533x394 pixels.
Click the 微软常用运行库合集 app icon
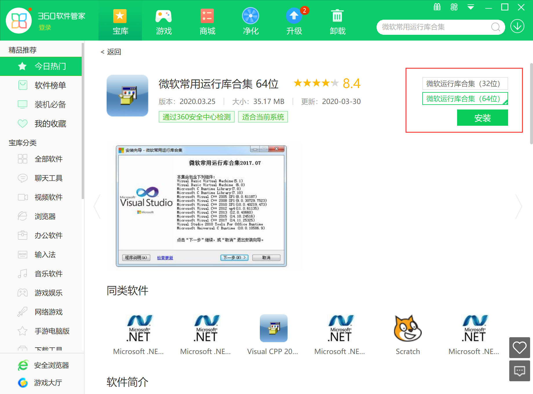(x=127, y=96)
